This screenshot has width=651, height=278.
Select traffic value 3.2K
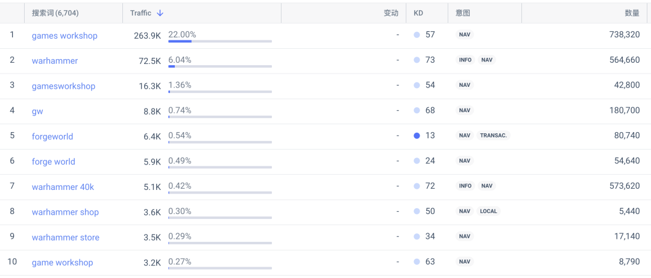(x=153, y=263)
